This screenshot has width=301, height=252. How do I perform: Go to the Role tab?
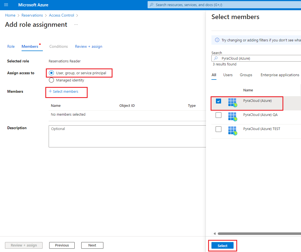11,47
